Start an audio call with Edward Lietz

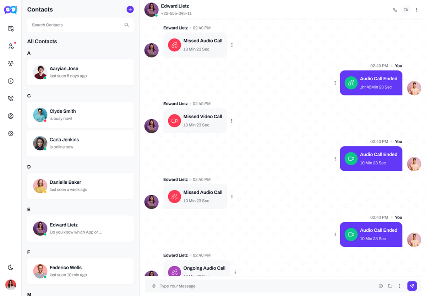(395, 10)
